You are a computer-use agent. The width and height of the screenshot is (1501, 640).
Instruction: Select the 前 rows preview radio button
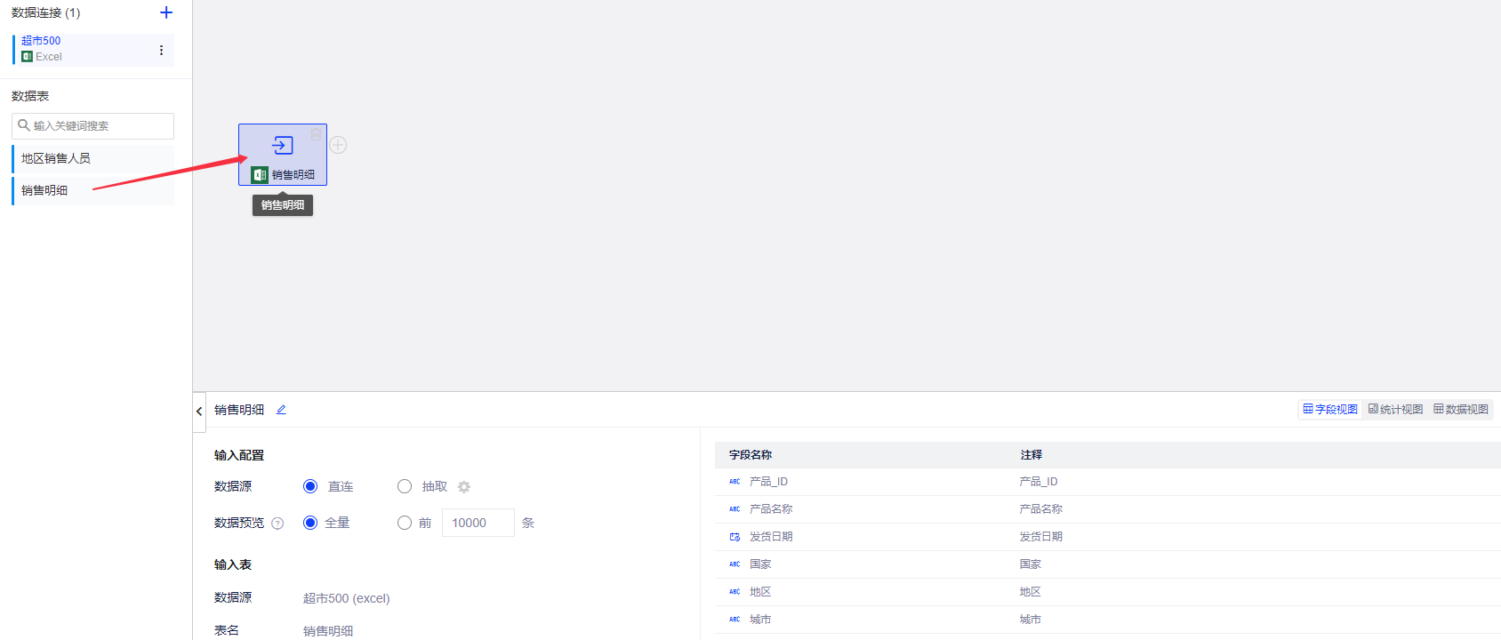pyautogui.click(x=405, y=523)
